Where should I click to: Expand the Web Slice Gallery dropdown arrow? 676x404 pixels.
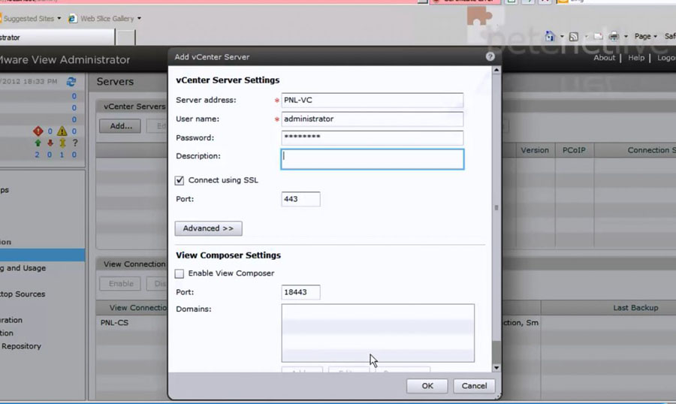click(139, 19)
